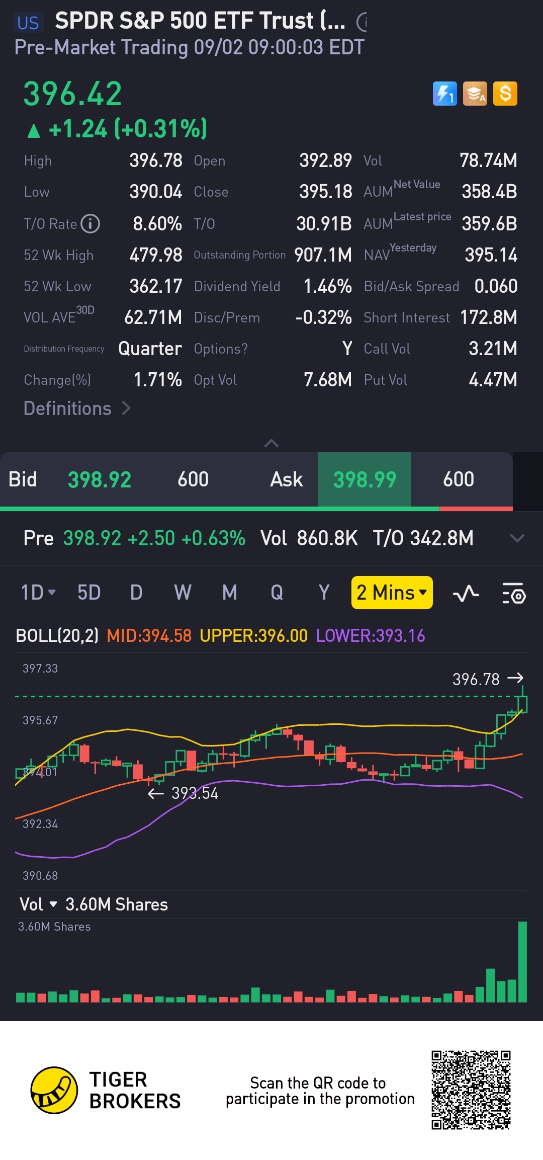Tap the Distribution Frequency Quarter value

[150, 349]
